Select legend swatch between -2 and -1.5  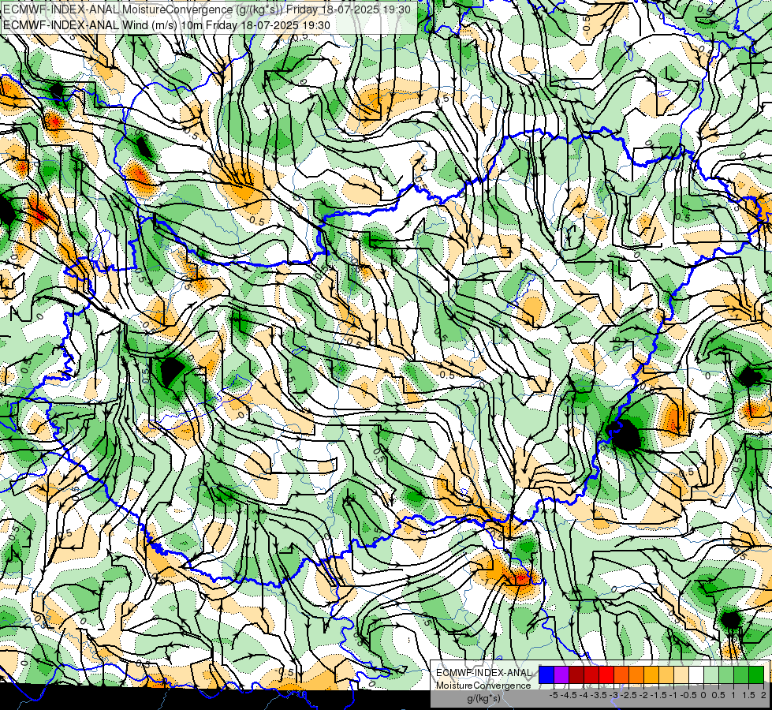pyautogui.click(x=651, y=674)
